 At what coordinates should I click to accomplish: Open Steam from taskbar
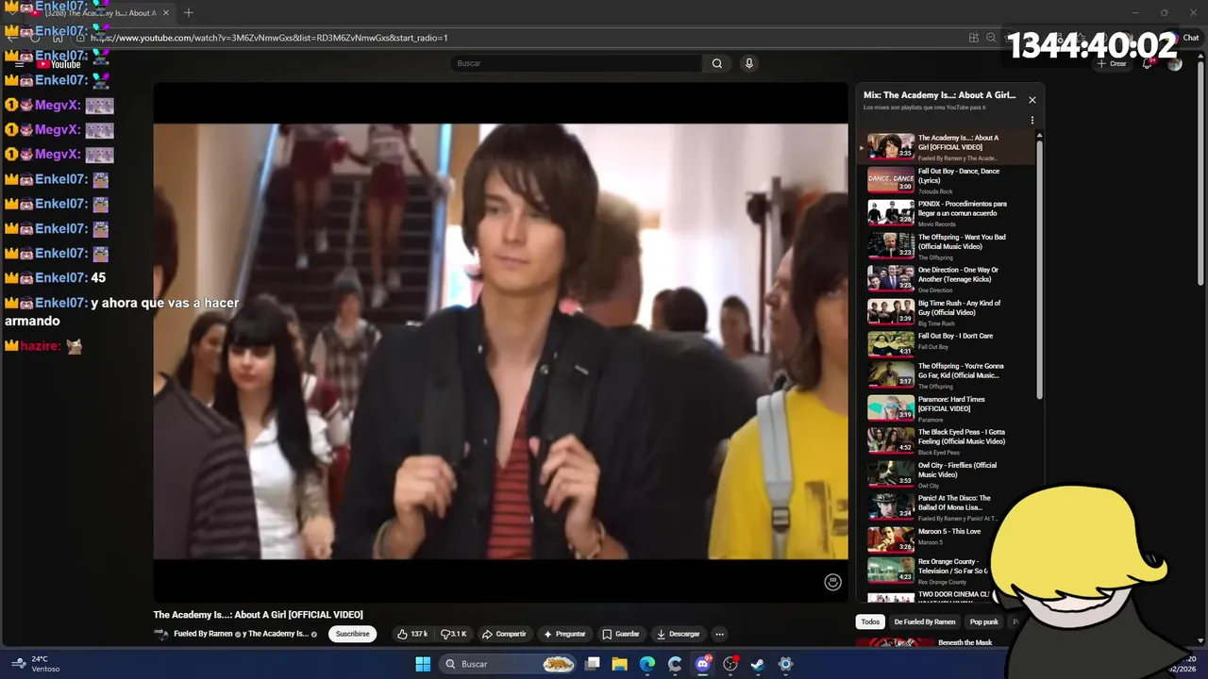tap(758, 664)
